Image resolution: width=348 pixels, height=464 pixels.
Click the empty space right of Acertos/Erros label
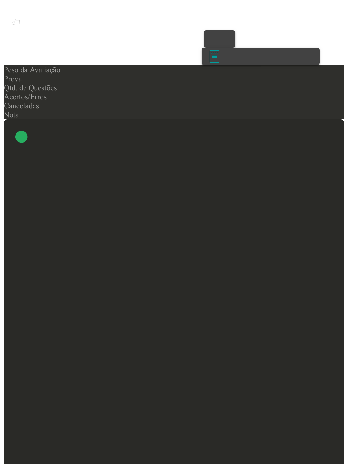[196, 97]
